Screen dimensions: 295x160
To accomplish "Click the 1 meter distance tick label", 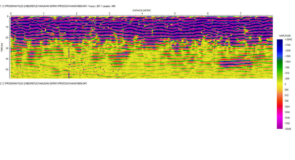I will pyautogui.click(x=44, y=14).
